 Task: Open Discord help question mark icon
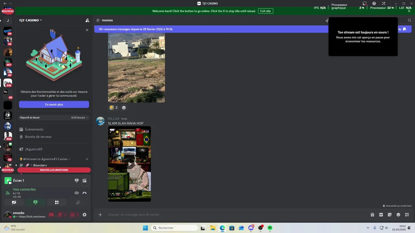point(374,4)
